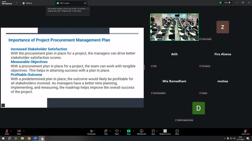Grab the divider handle beside shared screen

click(145, 67)
